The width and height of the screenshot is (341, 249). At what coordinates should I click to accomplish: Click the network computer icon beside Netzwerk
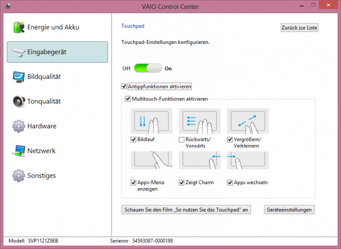(x=19, y=151)
